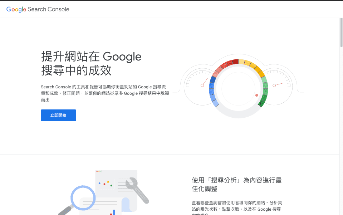Click the dark green segment of the gauge

263,98
